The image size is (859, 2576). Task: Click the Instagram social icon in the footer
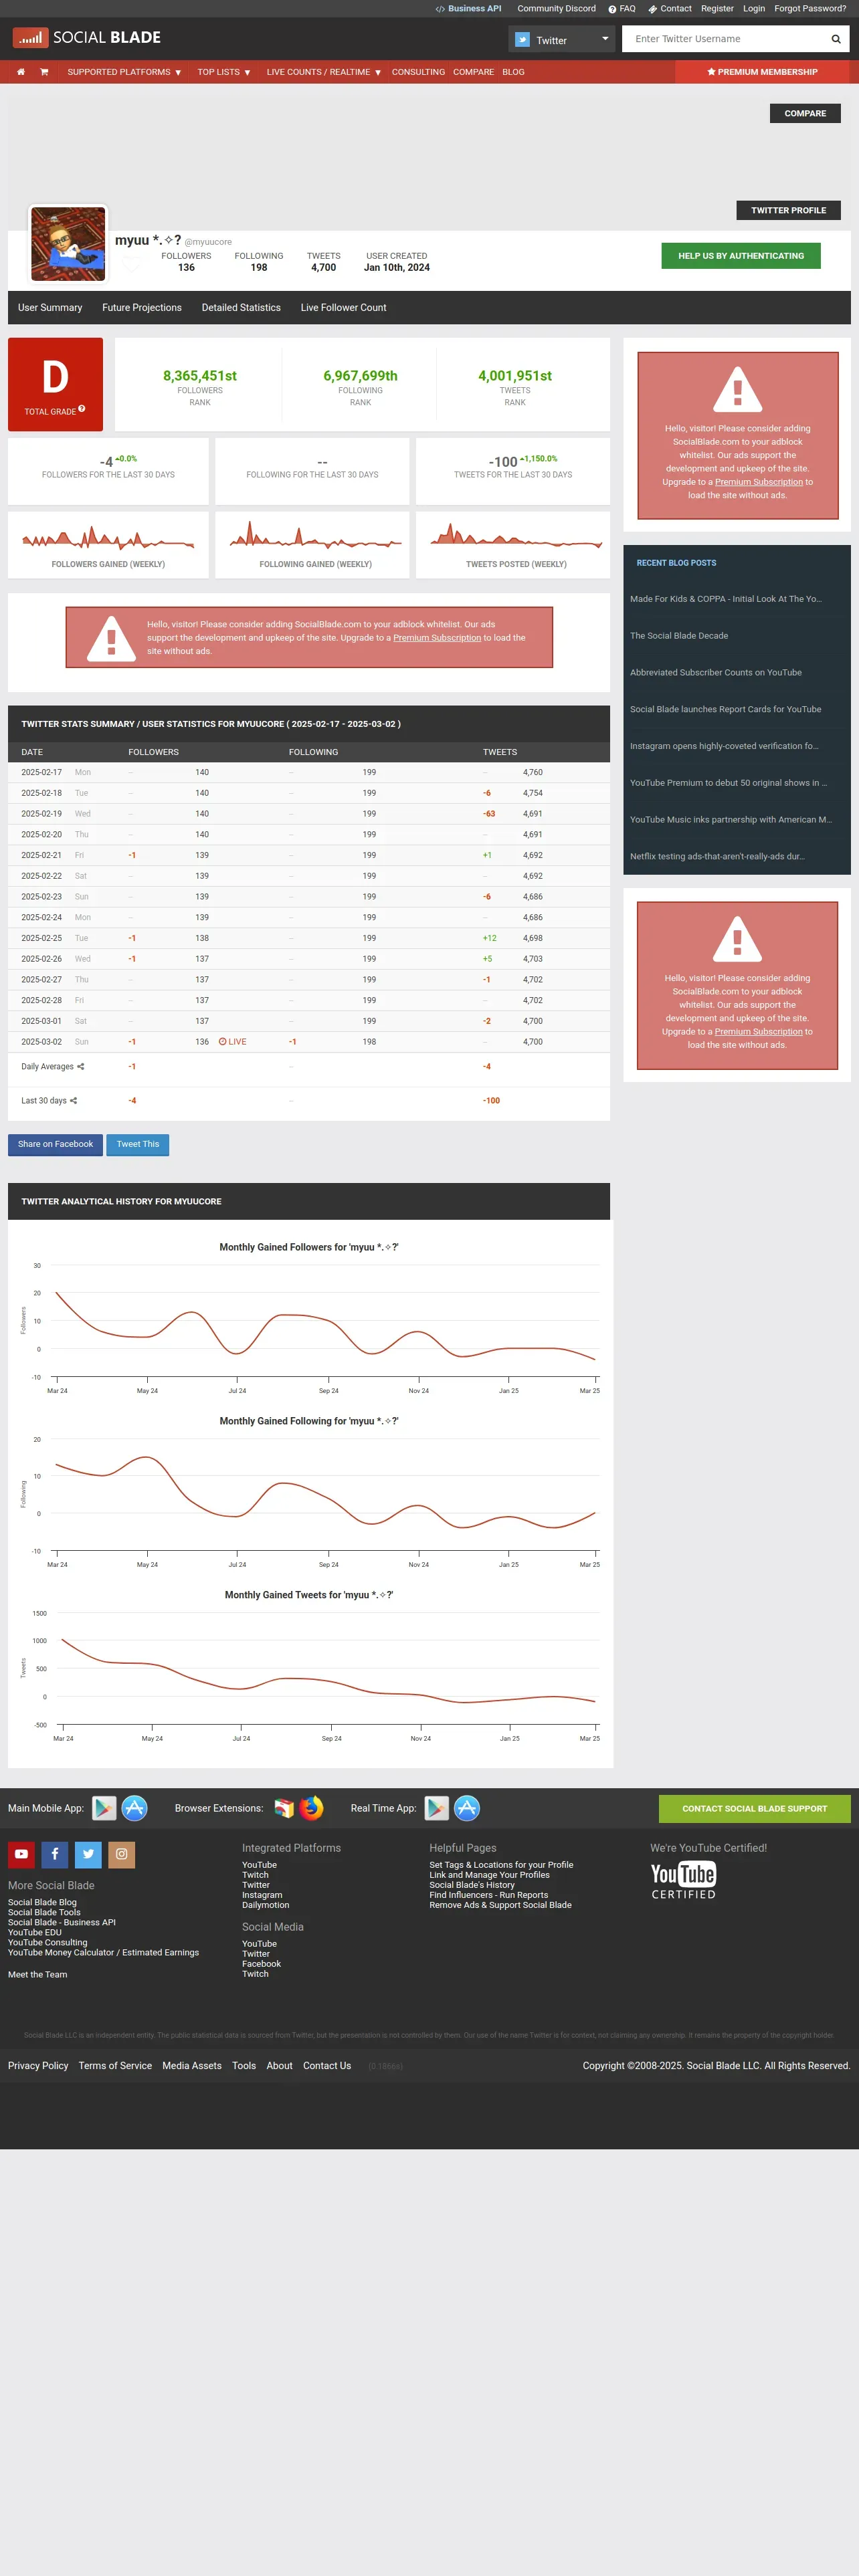[x=122, y=1854]
